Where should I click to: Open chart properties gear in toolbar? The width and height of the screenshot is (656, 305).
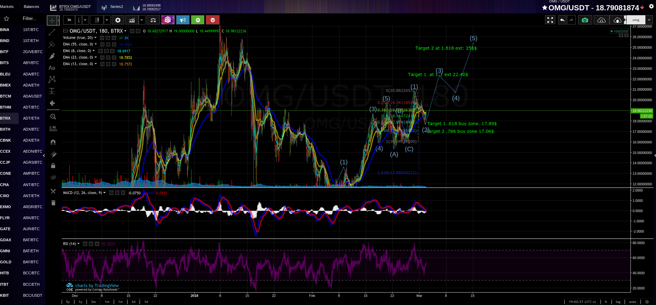point(118,20)
